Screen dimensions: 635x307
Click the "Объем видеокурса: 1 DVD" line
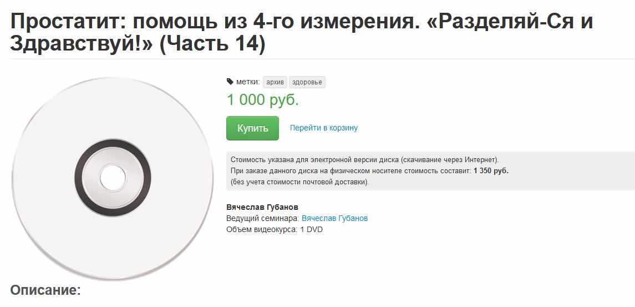(x=275, y=229)
